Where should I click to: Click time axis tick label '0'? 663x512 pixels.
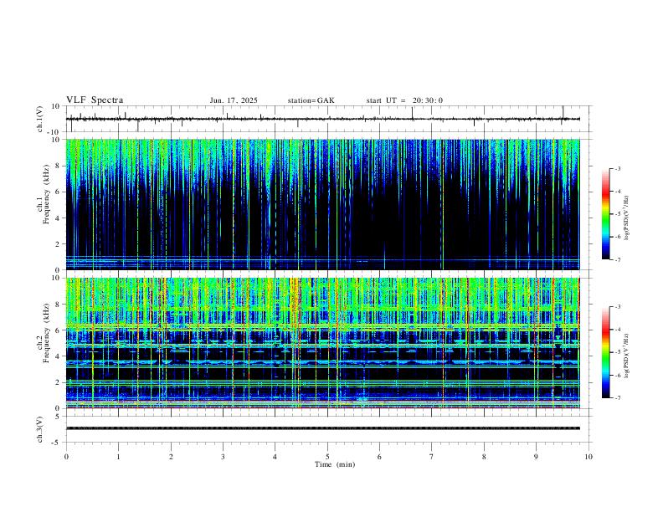(x=66, y=457)
